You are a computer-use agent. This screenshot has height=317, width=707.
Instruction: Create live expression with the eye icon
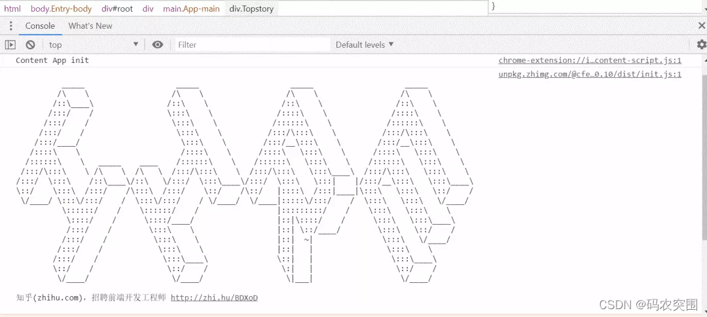(157, 45)
